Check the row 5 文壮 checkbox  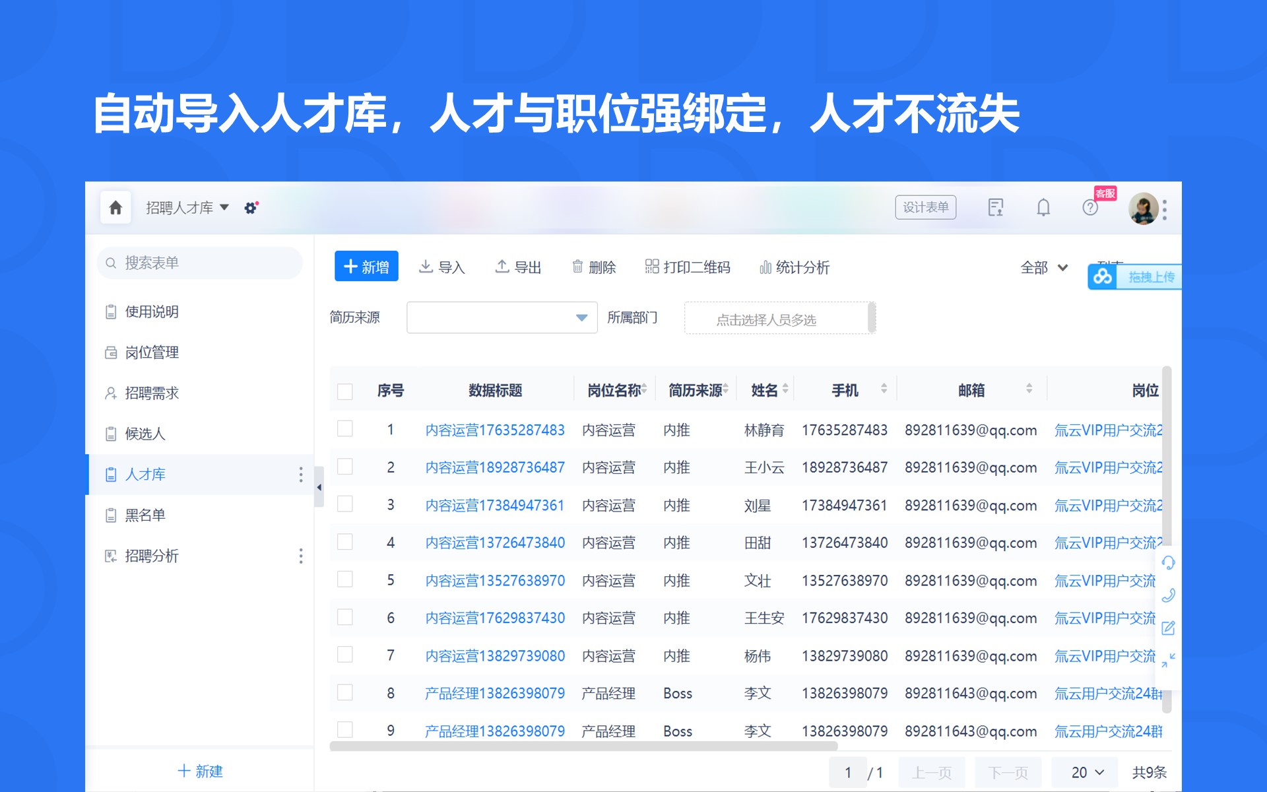[x=344, y=579]
